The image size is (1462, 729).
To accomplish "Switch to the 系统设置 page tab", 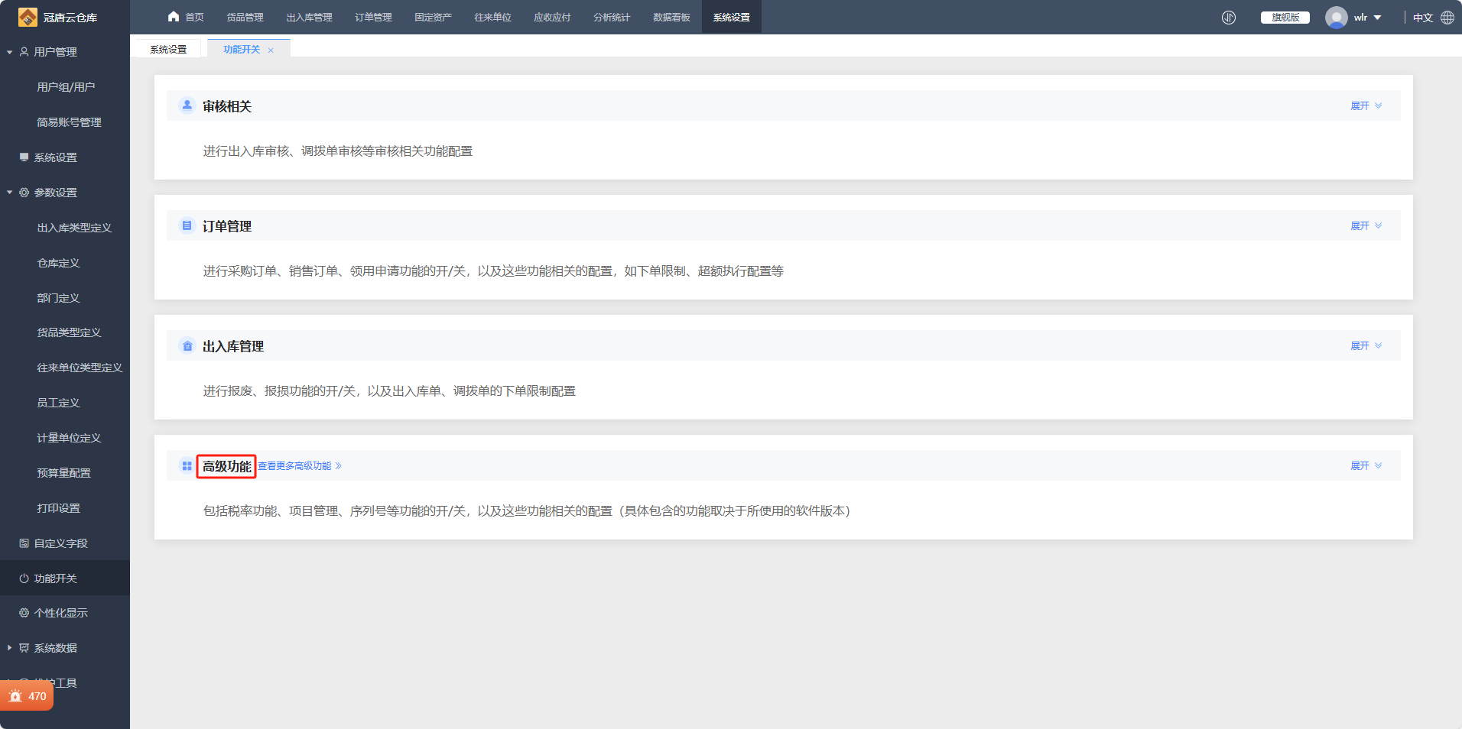I will (x=168, y=50).
